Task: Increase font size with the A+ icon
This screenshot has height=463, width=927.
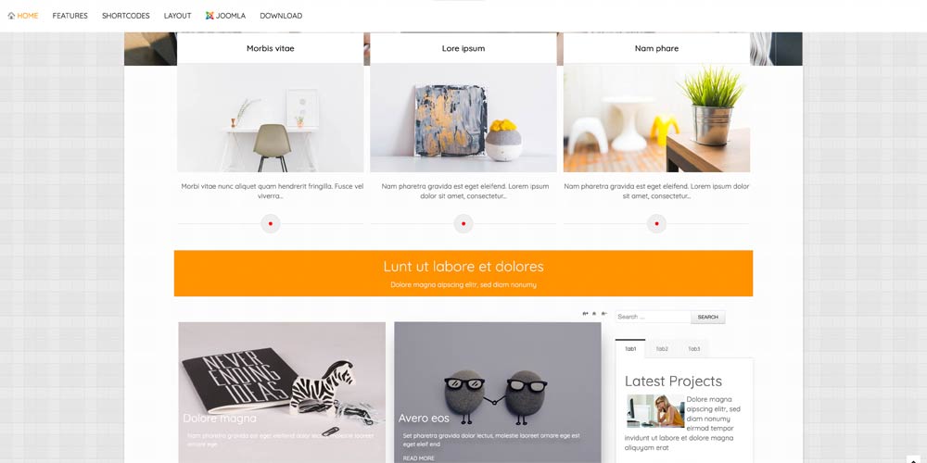Action: [585, 314]
